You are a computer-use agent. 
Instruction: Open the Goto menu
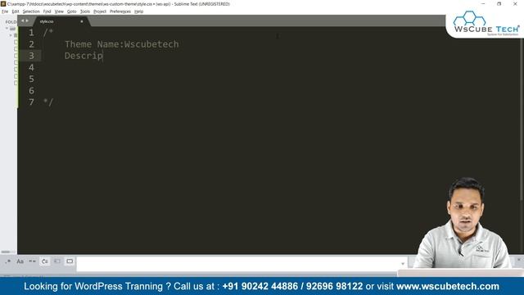(71, 11)
